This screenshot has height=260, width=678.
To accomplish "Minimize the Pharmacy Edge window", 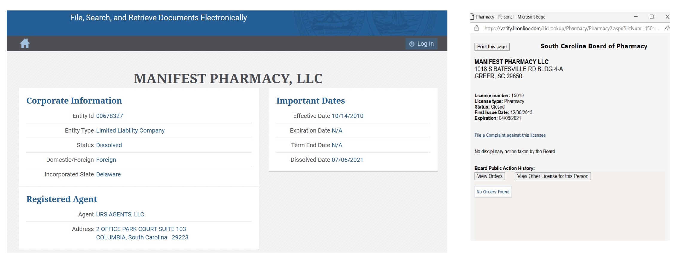I will pyautogui.click(x=636, y=17).
